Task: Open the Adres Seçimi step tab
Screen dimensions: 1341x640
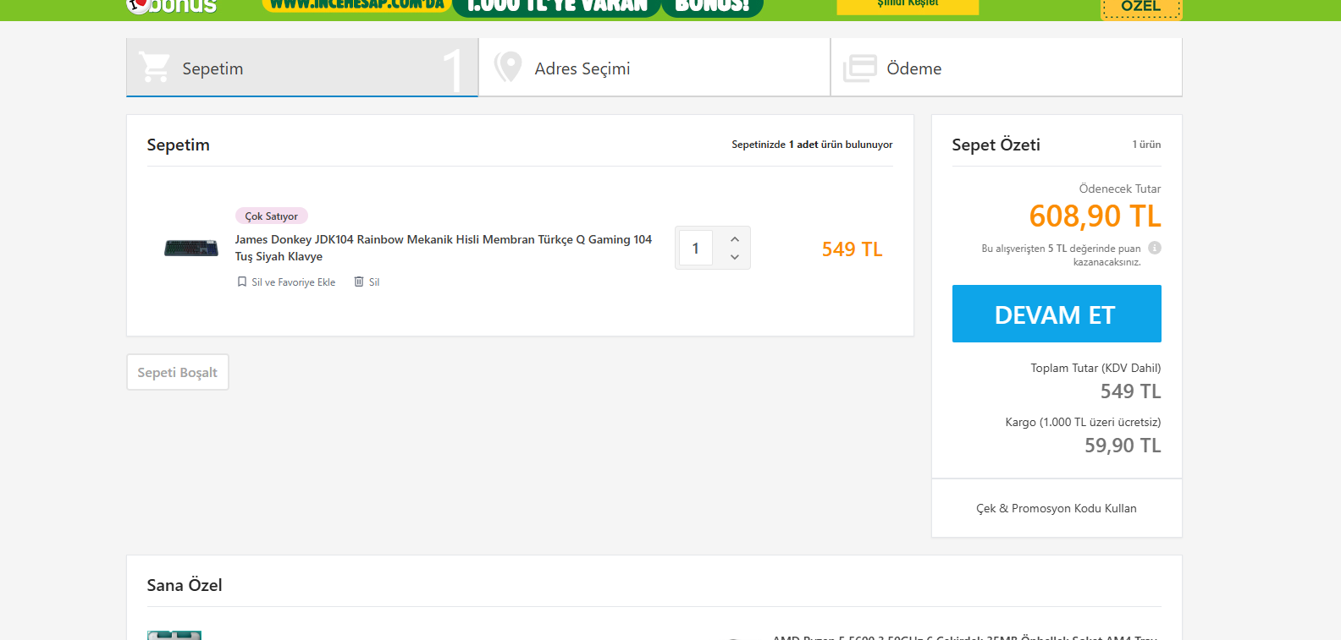Action: [654, 68]
